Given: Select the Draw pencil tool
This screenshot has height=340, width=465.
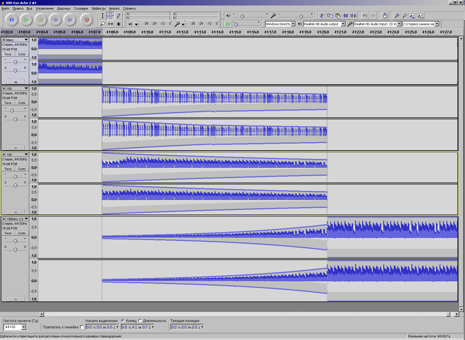Looking at the screenshot, I should coord(118,16).
